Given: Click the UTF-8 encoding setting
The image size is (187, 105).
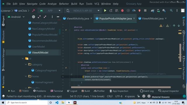Looking at the screenshot, I should (119, 96).
